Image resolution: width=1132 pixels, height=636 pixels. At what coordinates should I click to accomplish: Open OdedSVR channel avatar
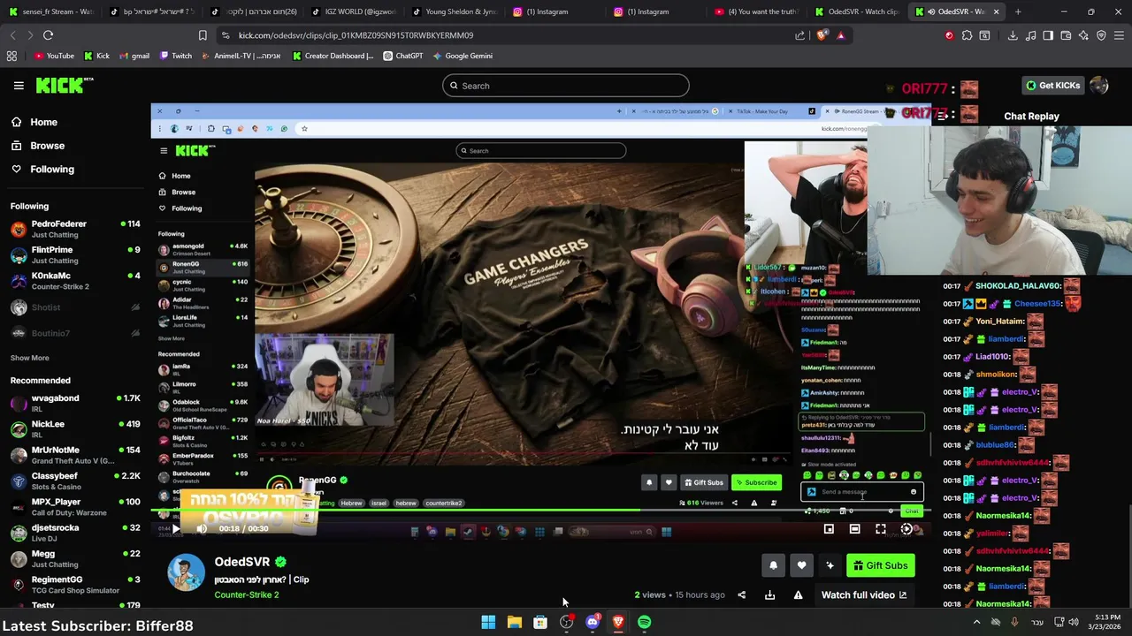pyautogui.click(x=186, y=573)
